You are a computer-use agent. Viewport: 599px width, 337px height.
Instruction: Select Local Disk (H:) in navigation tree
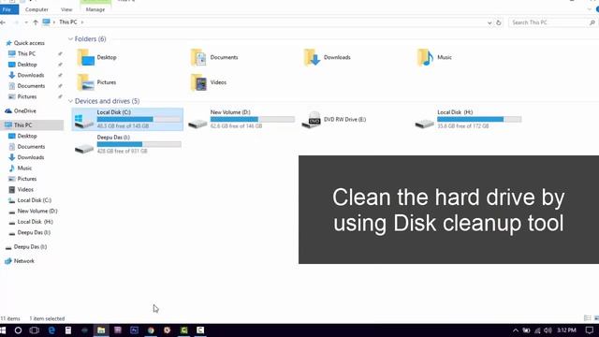pos(36,222)
